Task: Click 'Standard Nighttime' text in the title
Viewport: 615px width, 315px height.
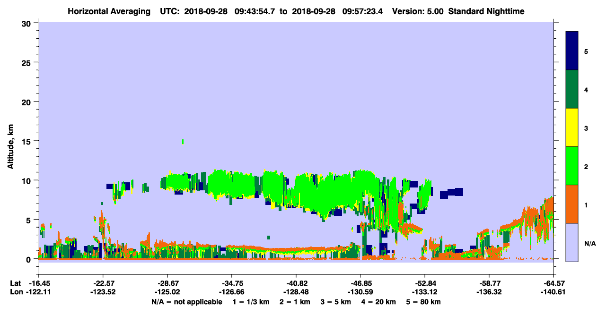Action: click(x=486, y=11)
